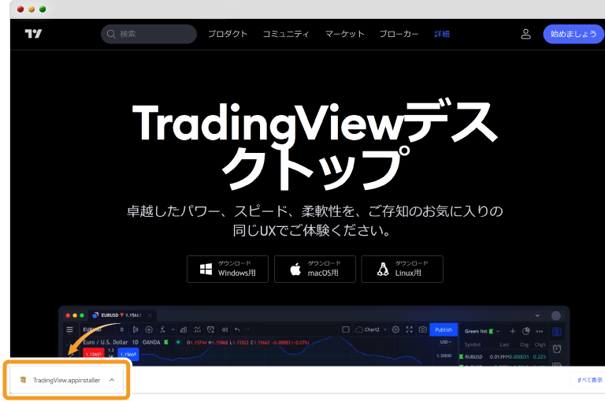Open the downloaded TradingView.appinstaller file
The height and width of the screenshot is (402, 605).
point(66,381)
